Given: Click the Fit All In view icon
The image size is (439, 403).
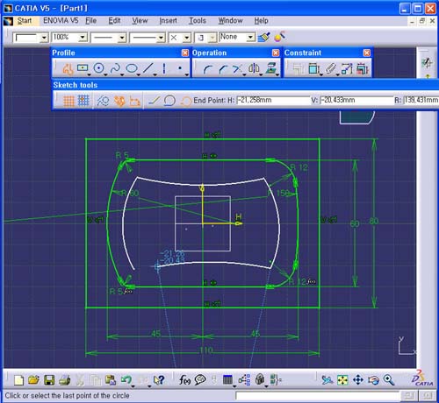Looking at the screenshot, I should 342,379.
